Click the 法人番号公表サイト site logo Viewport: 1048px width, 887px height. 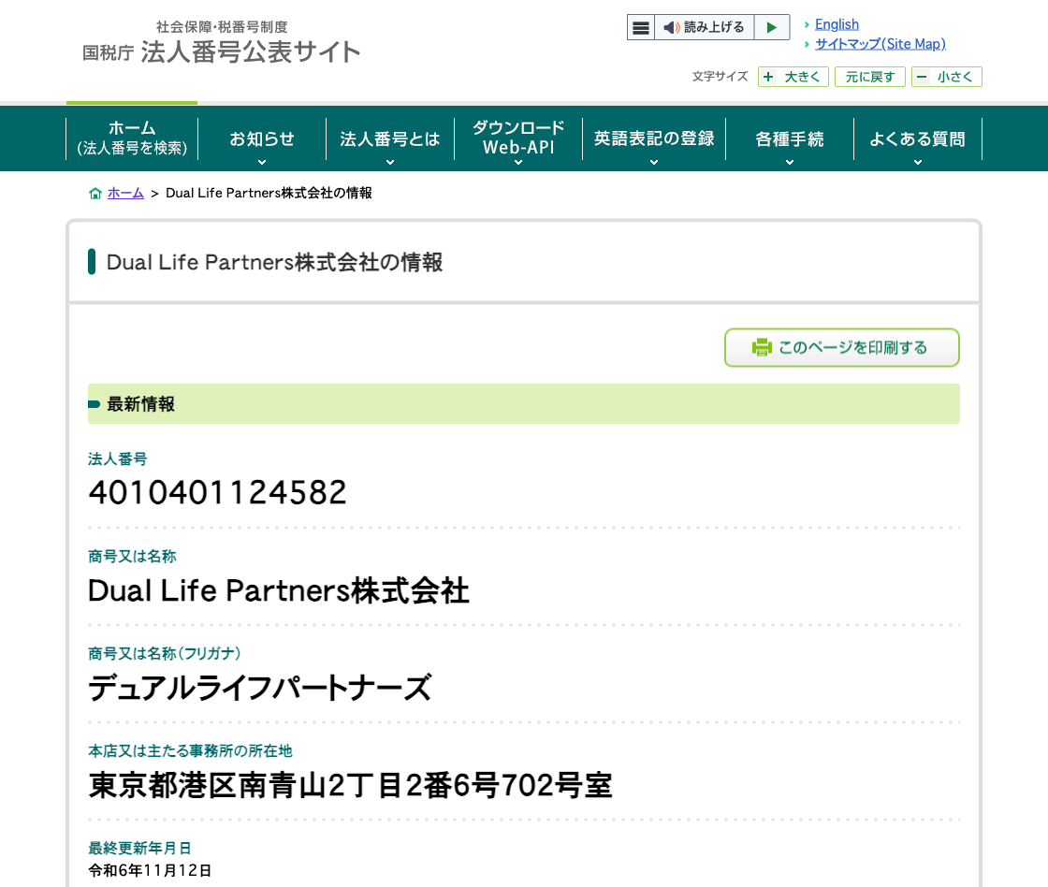(x=221, y=43)
